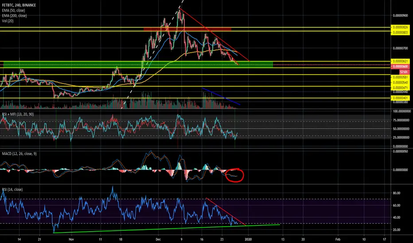The image size is (413, 243).
Task: Select the green rising trendline on RSI pane
Action: click(x=167, y=228)
